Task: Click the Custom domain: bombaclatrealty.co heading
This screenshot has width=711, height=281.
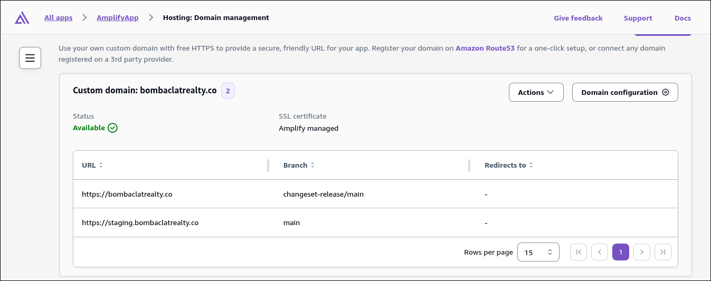Action: click(x=145, y=90)
